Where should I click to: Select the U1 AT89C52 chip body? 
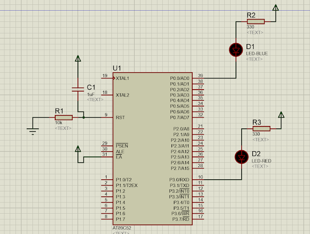coord(153,149)
